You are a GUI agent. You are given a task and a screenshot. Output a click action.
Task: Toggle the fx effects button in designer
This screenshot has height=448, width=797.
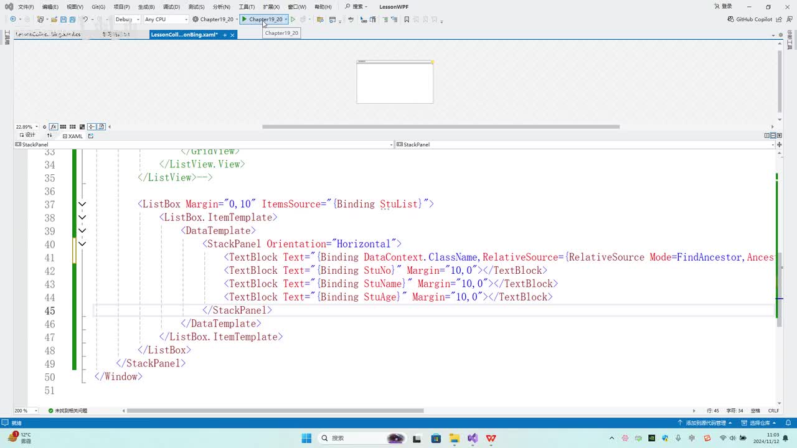tap(54, 127)
